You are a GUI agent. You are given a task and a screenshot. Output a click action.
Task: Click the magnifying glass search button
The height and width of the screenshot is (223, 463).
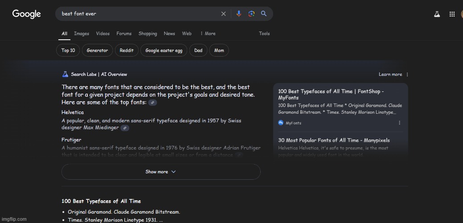[264, 14]
